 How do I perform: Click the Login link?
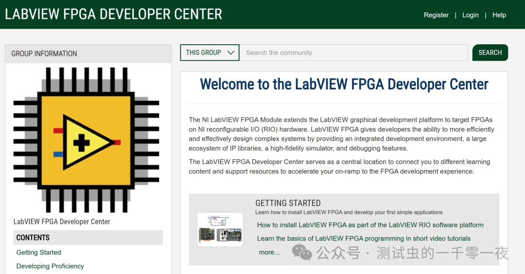click(470, 15)
